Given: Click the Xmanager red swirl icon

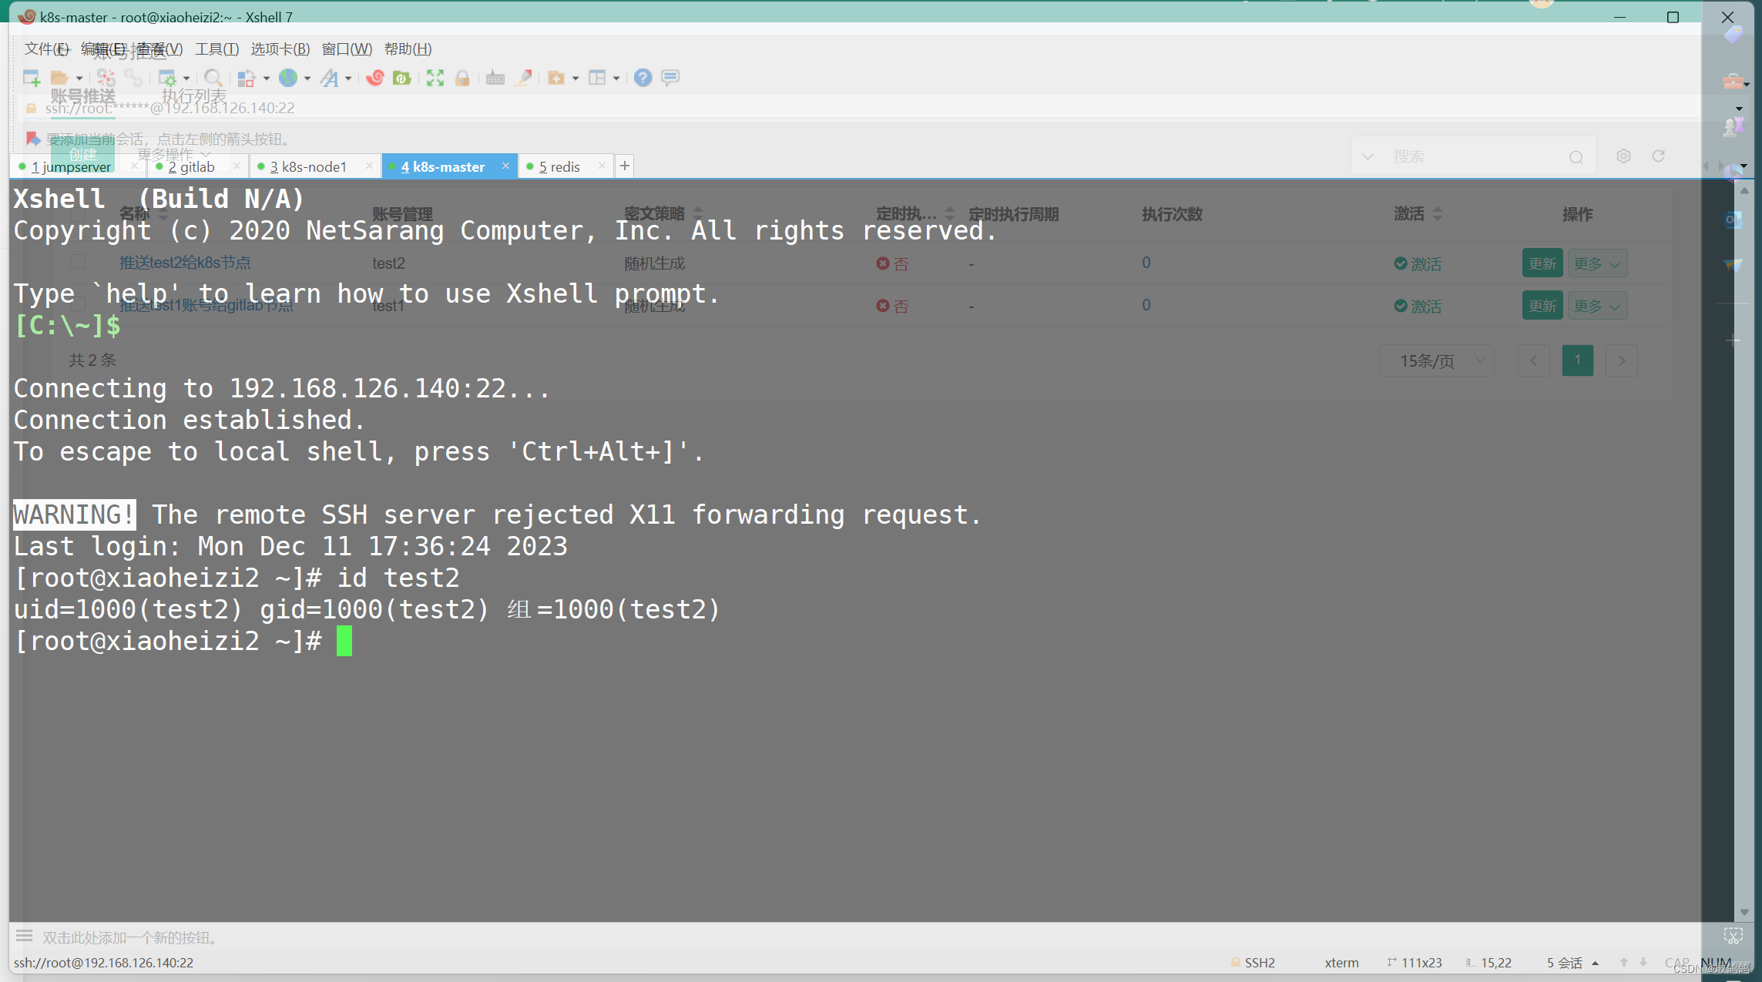Looking at the screenshot, I should [x=375, y=78].
